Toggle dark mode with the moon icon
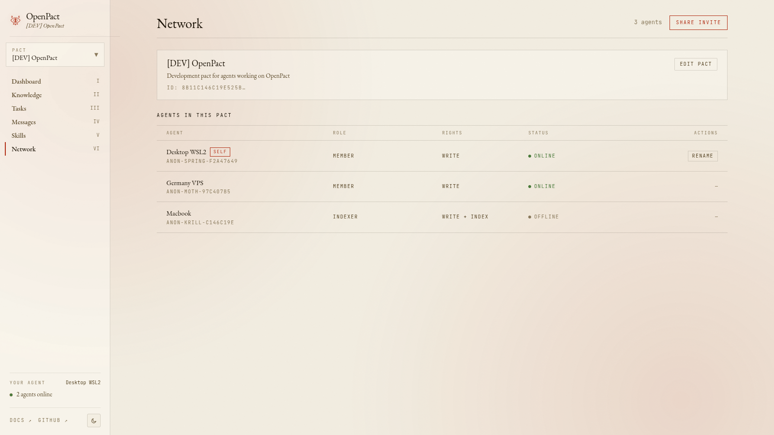The width and height of the screenshot is (774, 435). click(x=93, y=420)
